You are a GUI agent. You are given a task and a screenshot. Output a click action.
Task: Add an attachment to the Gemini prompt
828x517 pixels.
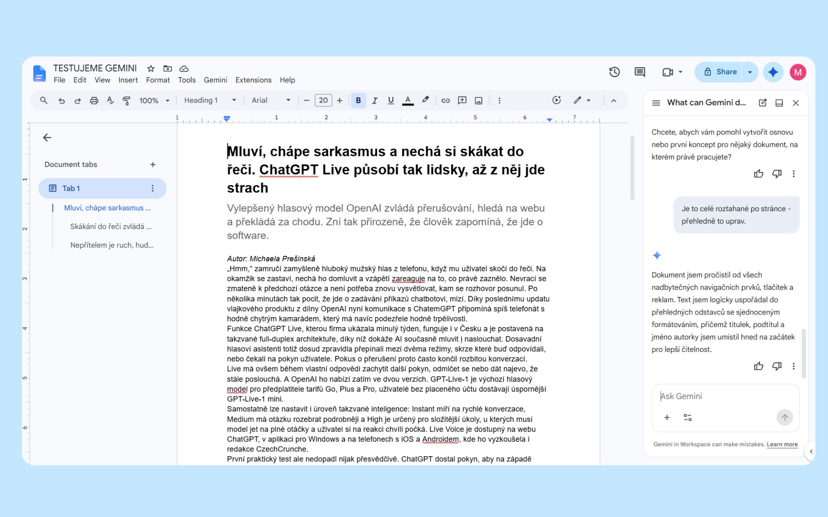pyautogui.click(x=667, y=417)
